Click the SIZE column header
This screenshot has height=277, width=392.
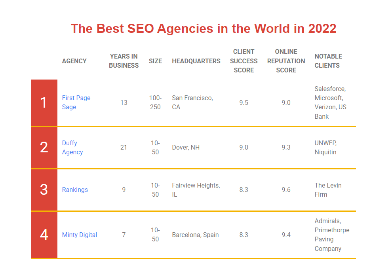coord(155,61)
